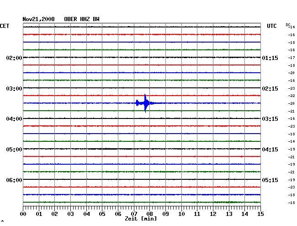This screenshot has height=226, width=297.
Task: Click the 05:00 CET time label
Action: point(14,150)
